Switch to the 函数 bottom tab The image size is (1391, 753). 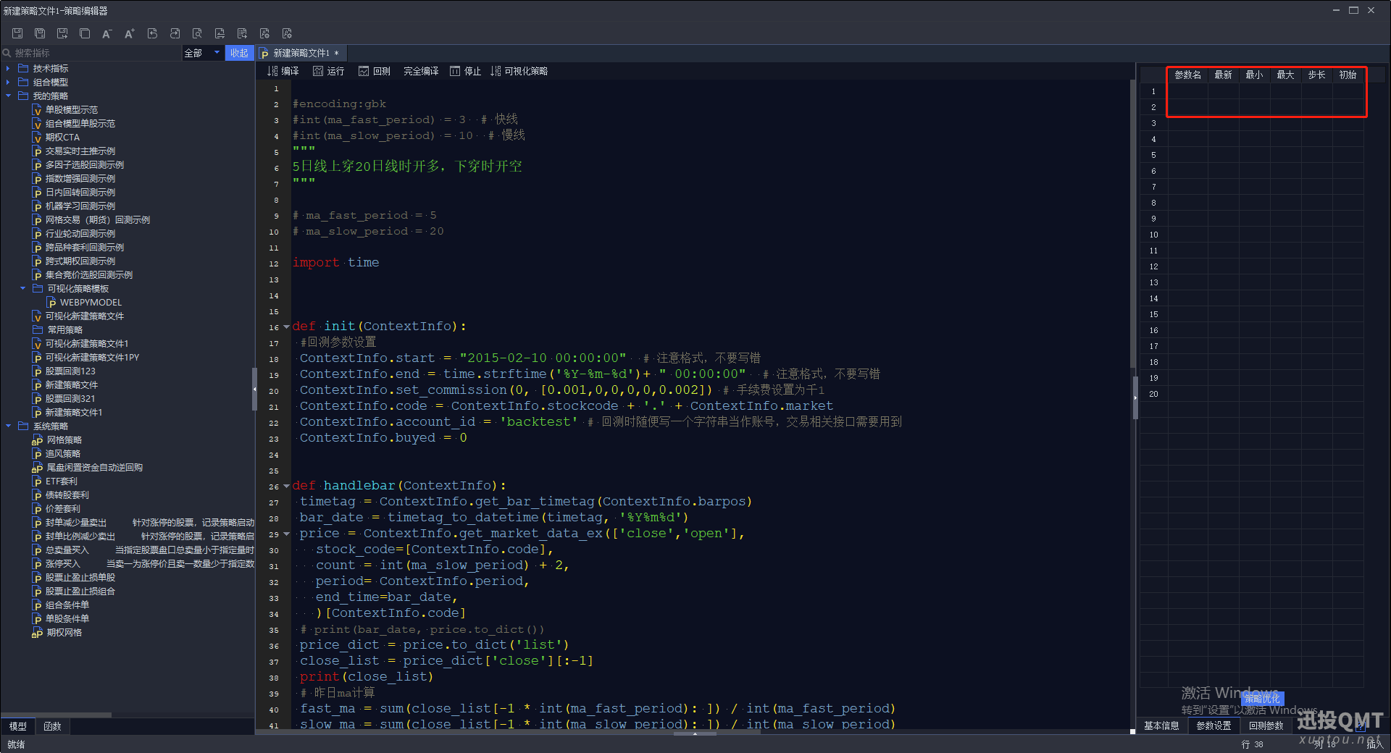[52, 726]
